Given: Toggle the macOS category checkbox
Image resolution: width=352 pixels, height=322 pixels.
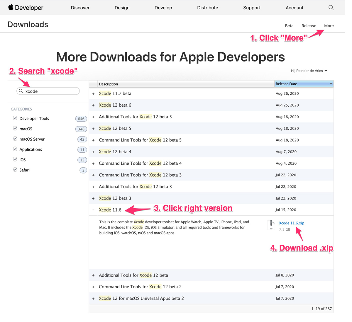Looking at the screenshot, I should point(15,128).
